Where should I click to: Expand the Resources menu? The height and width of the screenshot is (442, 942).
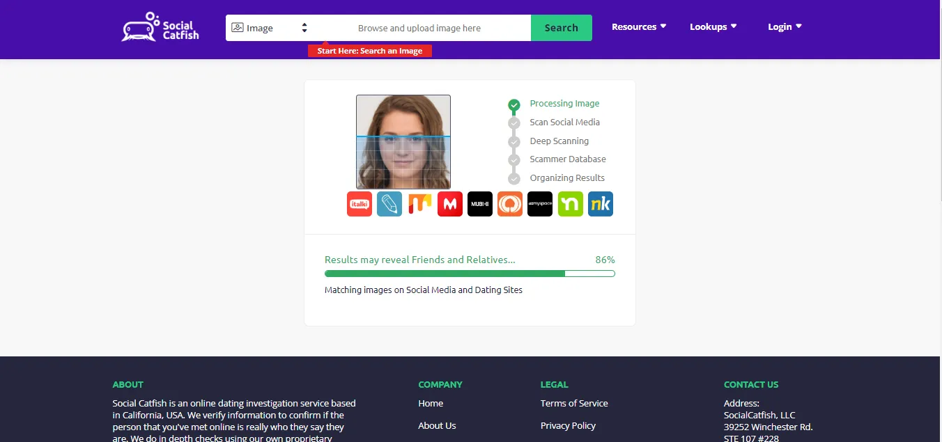[x=639, y=26]
